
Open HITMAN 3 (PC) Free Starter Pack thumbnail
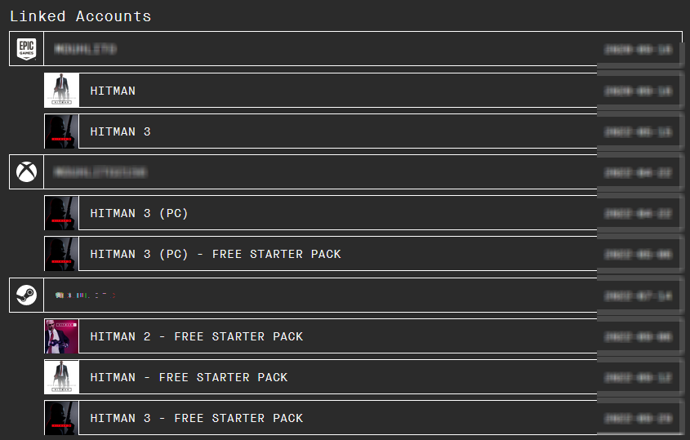[61, 254]
